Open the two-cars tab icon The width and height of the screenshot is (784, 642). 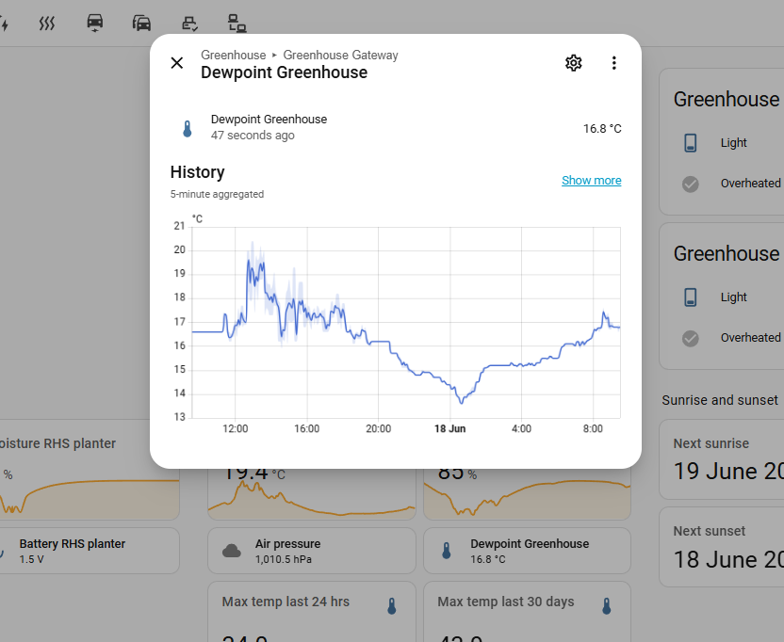(x=141, y=23)
